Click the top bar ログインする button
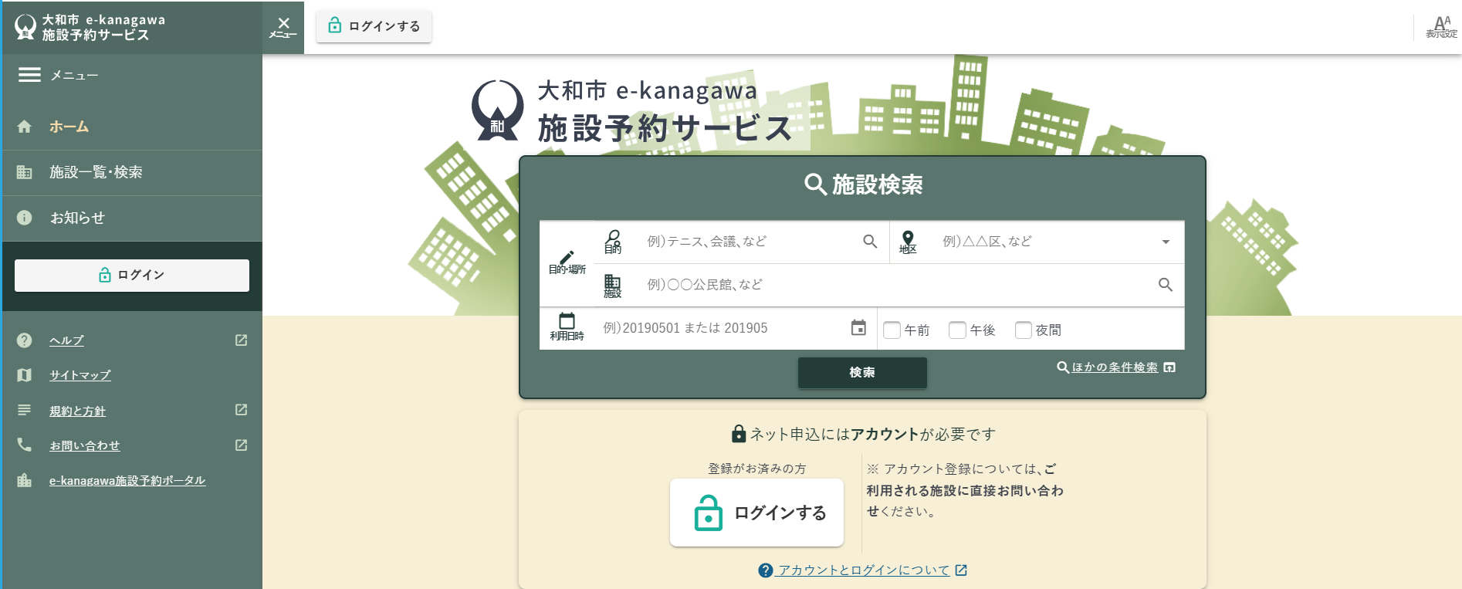The height and width of the screenshot is (589, 1462). coord(374,26)
